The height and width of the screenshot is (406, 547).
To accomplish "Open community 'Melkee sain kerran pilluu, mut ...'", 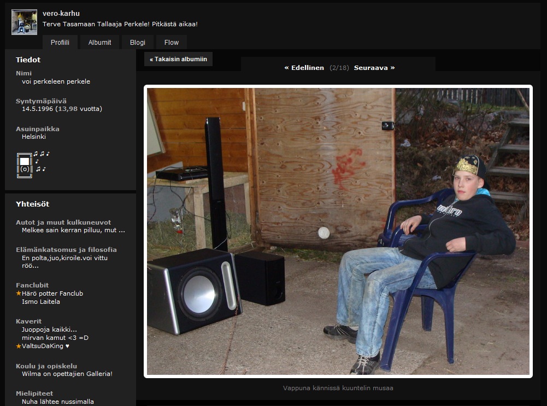I will (73, 230).
